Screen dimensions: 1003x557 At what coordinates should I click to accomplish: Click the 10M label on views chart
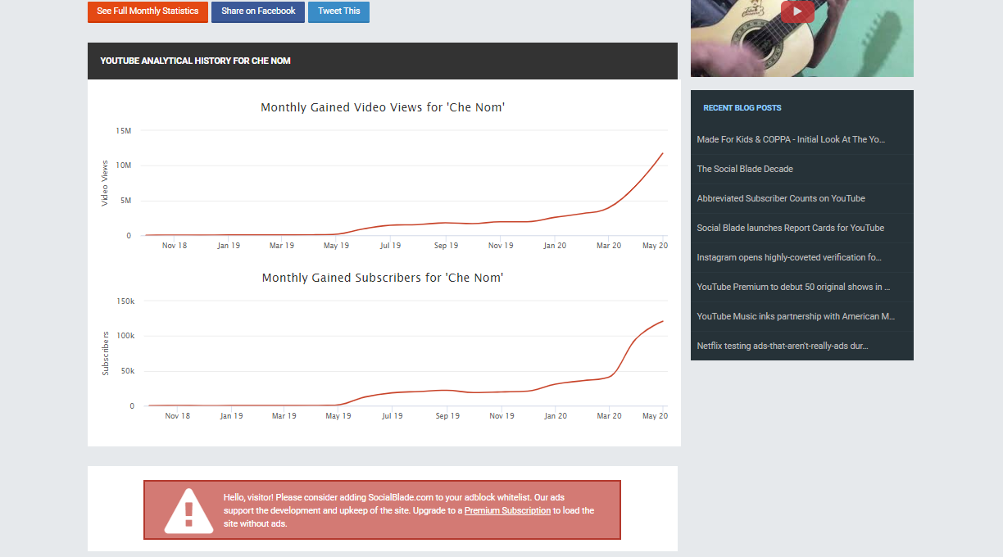124,165
